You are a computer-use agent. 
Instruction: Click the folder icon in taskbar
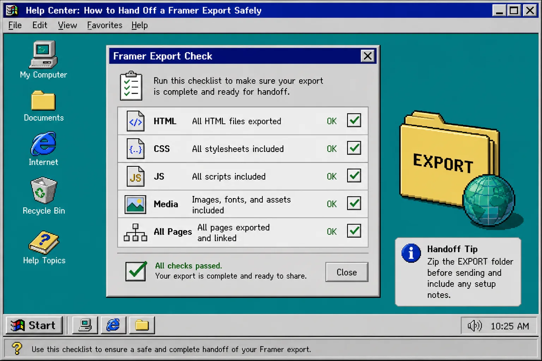tap(142, 325)
